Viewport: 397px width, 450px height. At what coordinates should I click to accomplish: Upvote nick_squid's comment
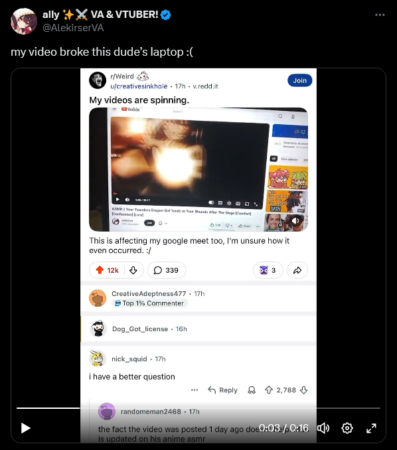click(x=269, y=390)
